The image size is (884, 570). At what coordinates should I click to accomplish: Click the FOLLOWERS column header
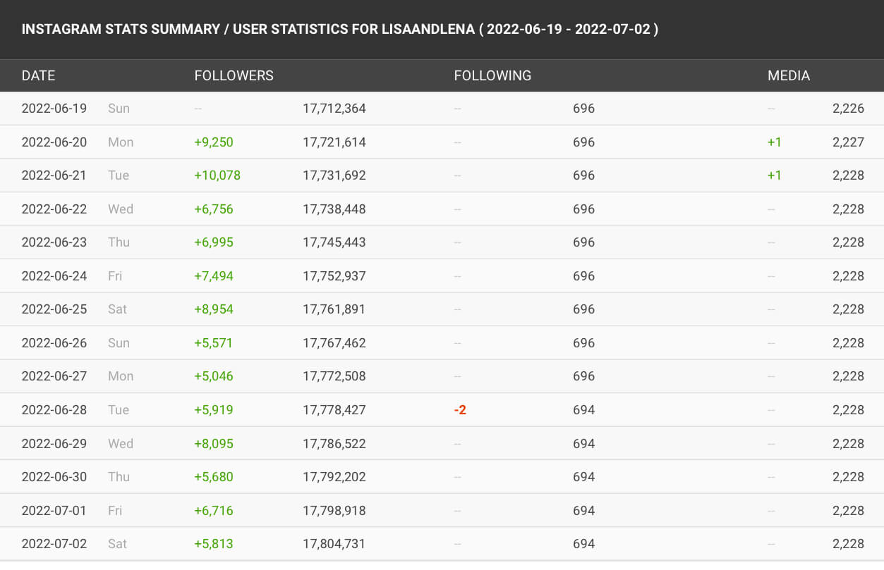[234, 75]
